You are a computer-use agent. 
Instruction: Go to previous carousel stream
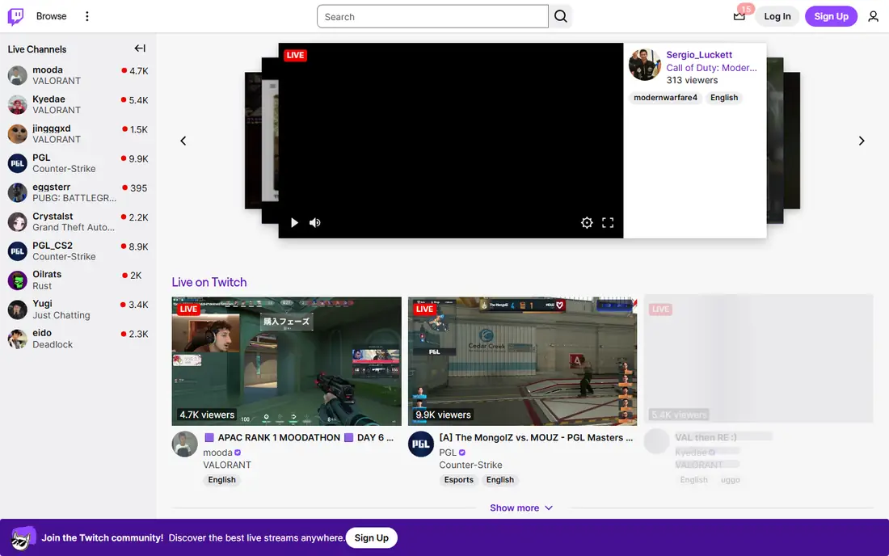(183, 141)
